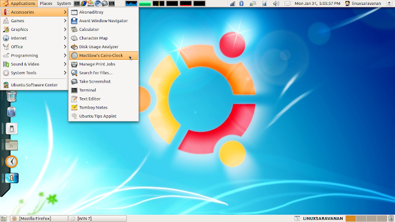This screenshot has width=395, height=222.
Task: Open the Trash applet in the bottom panel
Action: point(391,218)
